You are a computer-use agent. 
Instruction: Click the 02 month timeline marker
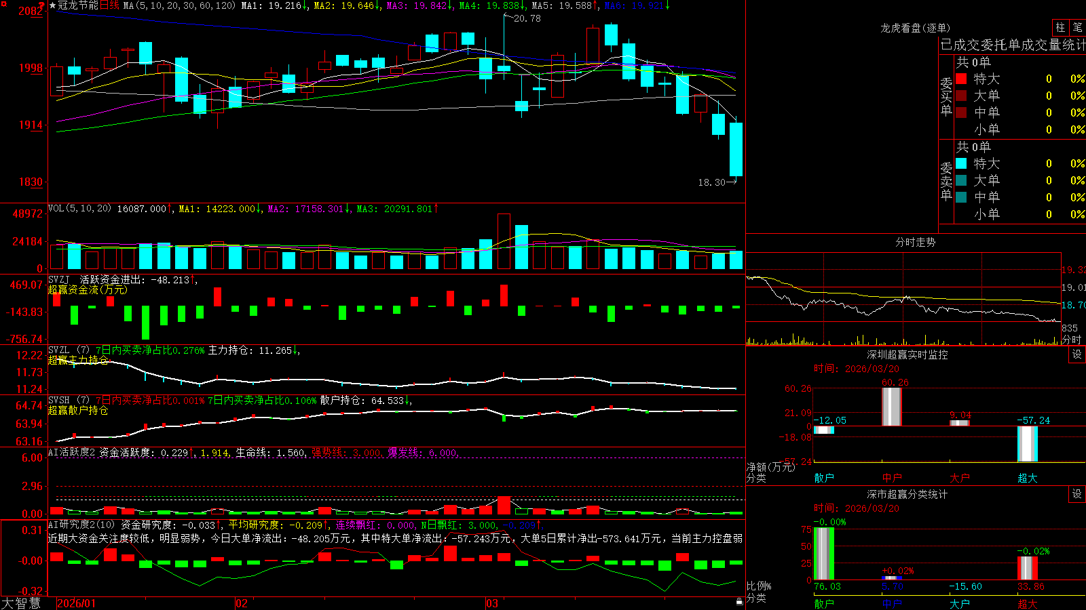click(x=242, y=603)
